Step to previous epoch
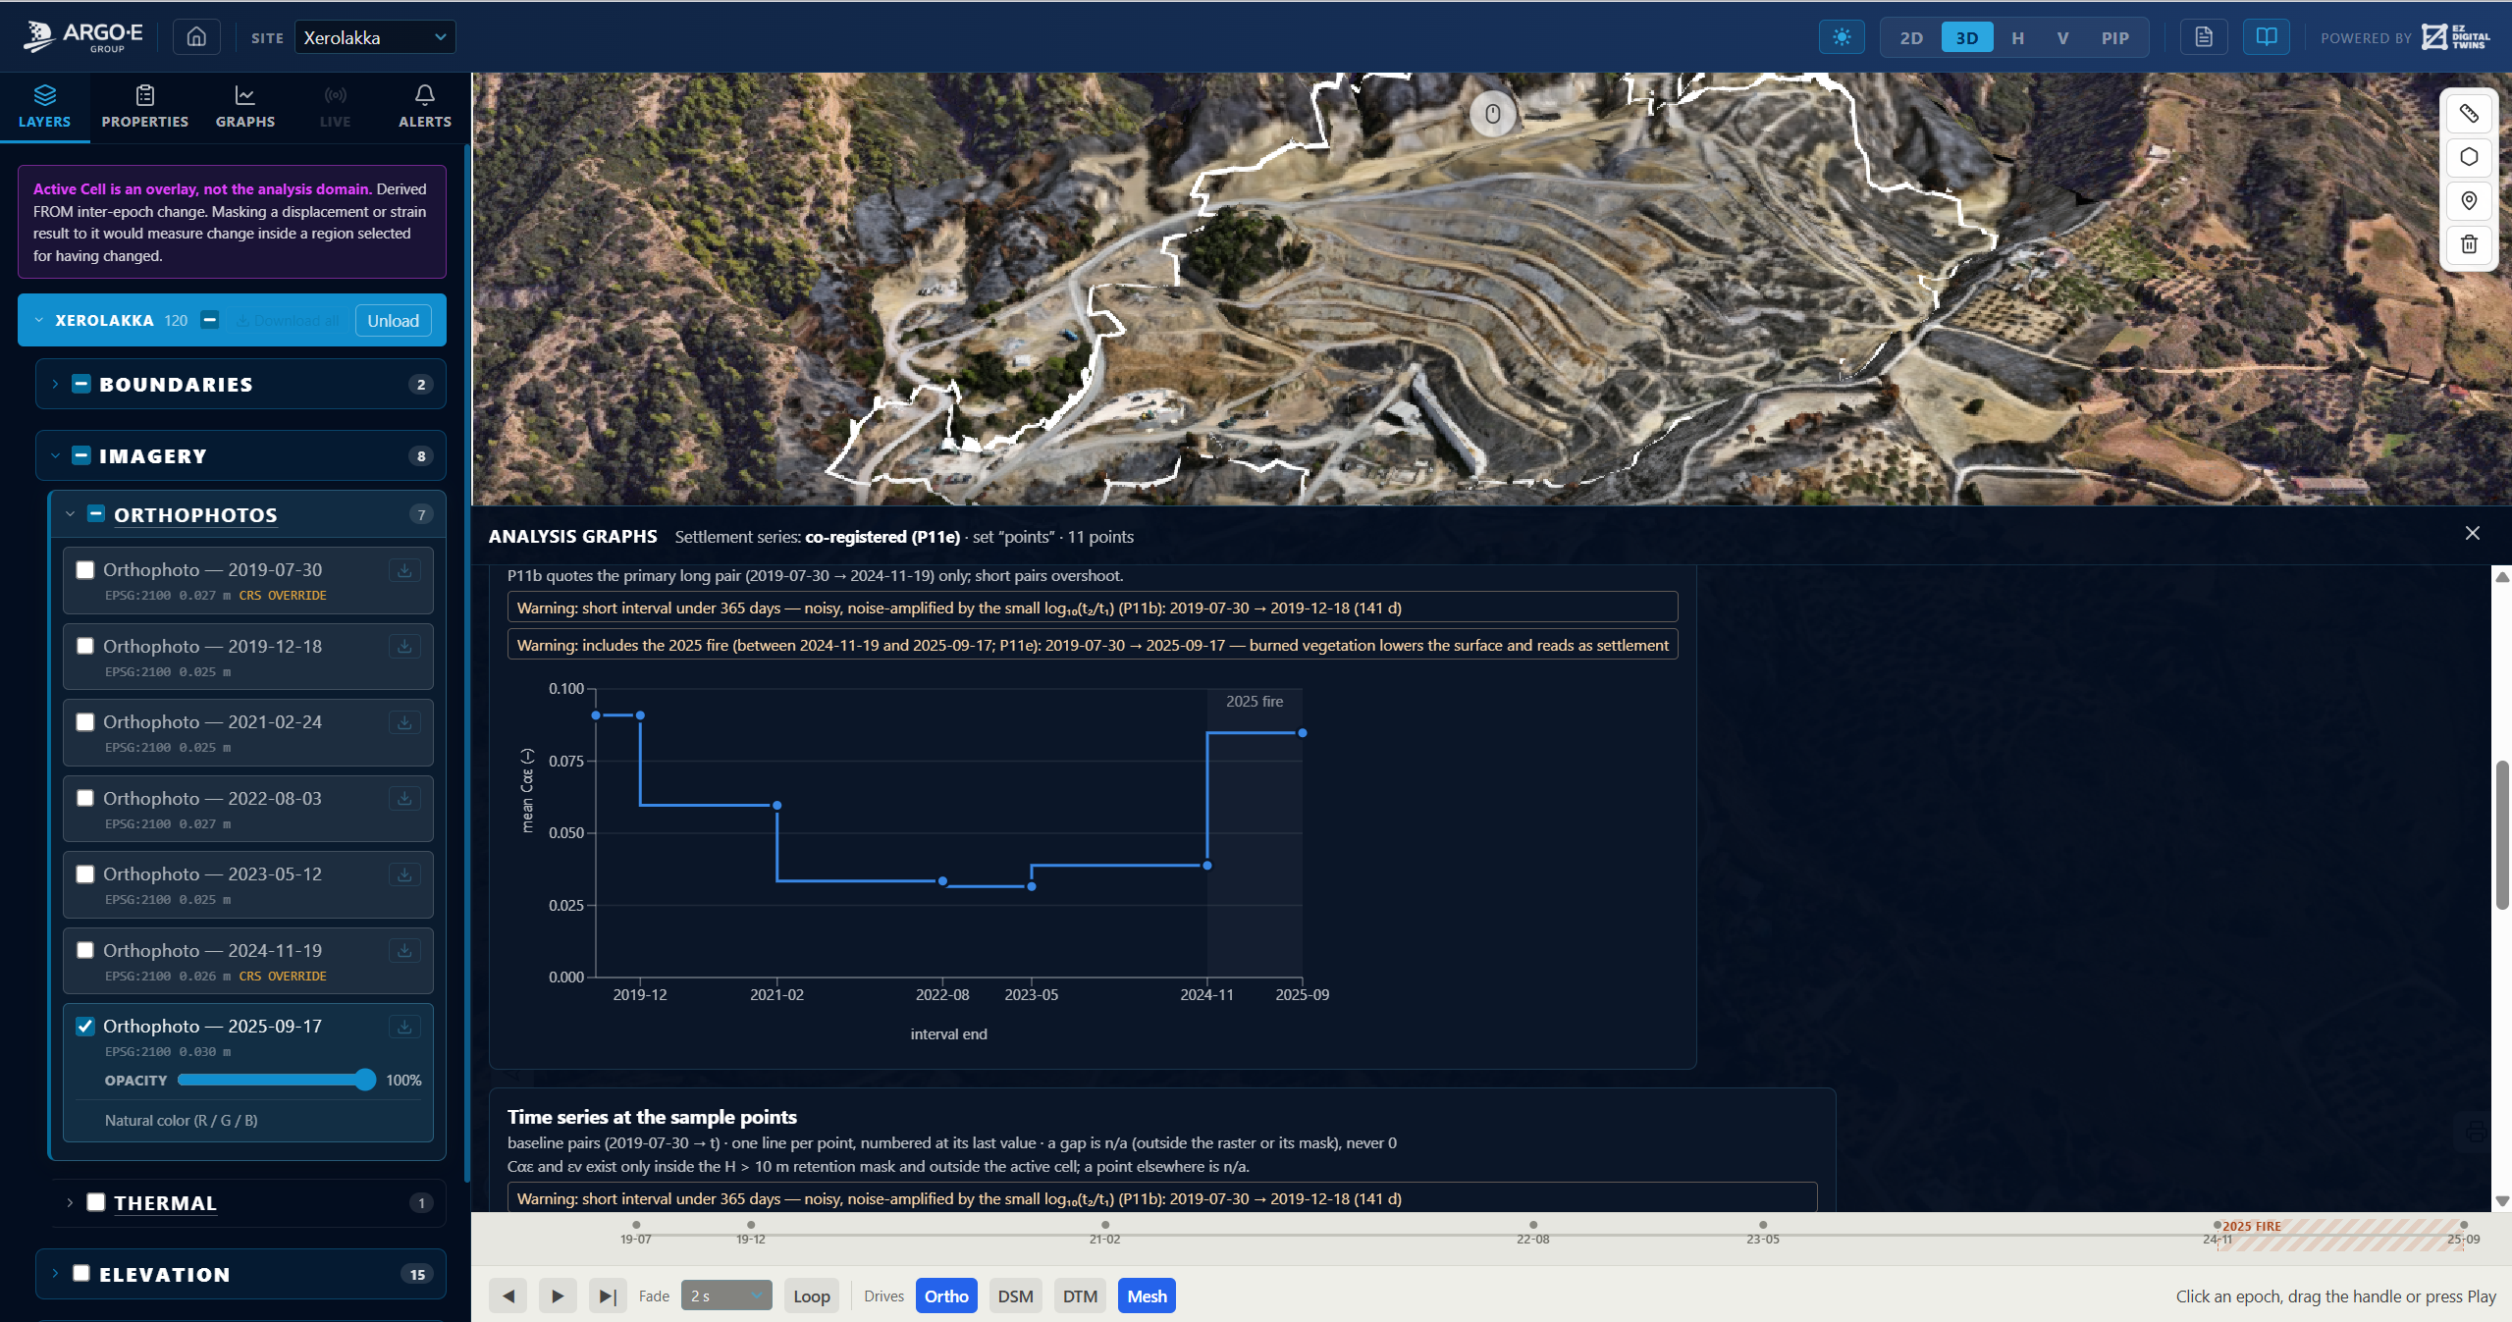The height and width of the screenshot is (1322, 2512). [508, 1296]
